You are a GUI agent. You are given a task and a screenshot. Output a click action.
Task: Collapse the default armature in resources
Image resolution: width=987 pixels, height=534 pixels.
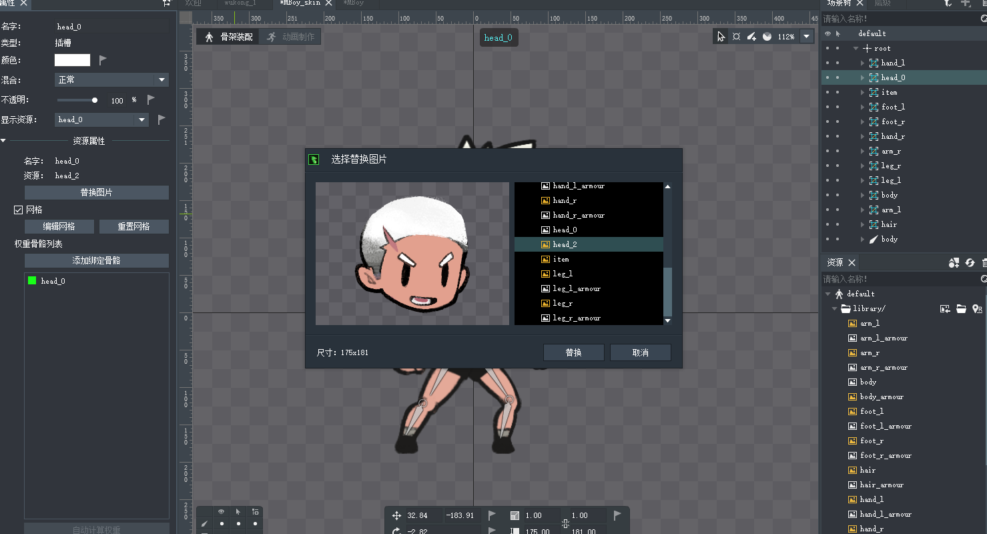coord(828,294)
